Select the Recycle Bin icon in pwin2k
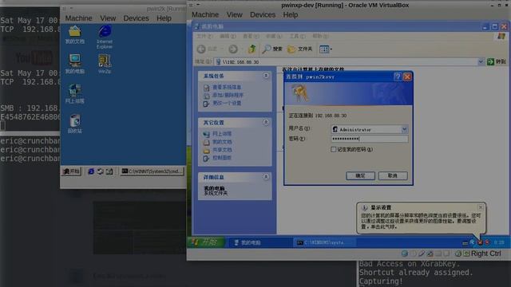Viewport: 511px width, 287px height. point(74,124)
